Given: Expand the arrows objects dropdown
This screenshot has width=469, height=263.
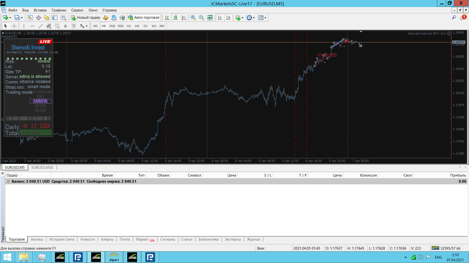Looking at the screenshot, I should (84, 26).
